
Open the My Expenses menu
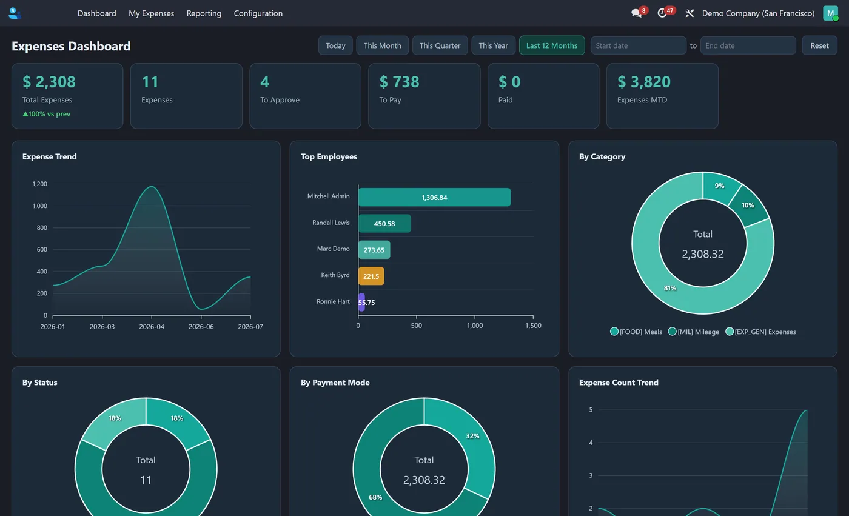click(x=151, y=13)
